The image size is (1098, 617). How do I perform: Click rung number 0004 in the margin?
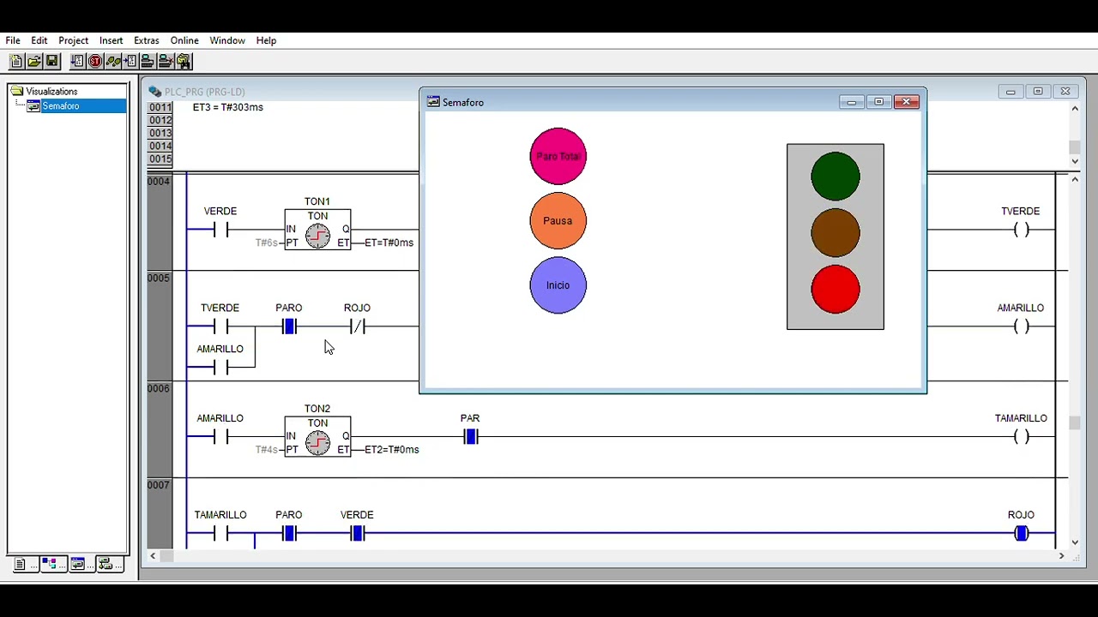pyautogui.click(x=159, y=182)
